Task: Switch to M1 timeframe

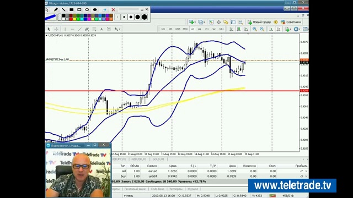Action: click(x=163, y=29)
